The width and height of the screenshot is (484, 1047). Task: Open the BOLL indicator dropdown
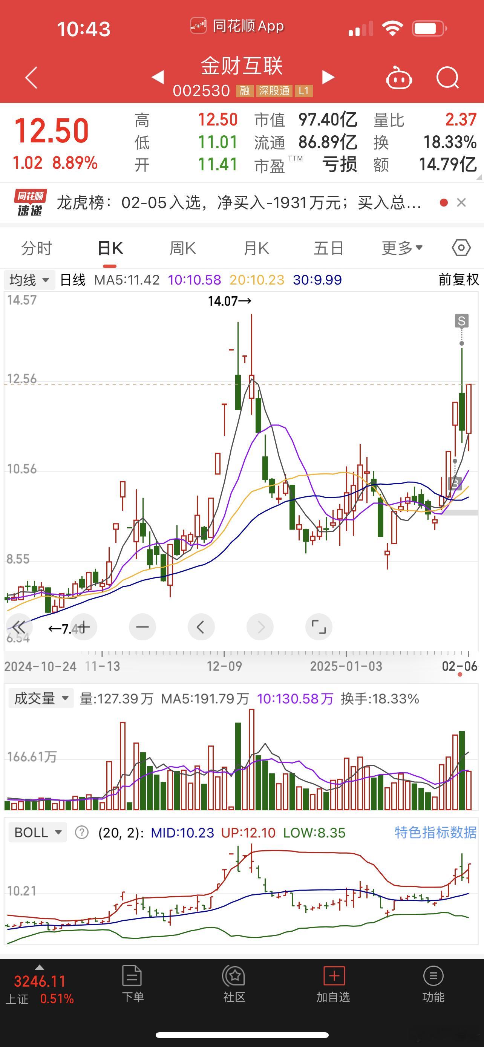tap(38, 833)
